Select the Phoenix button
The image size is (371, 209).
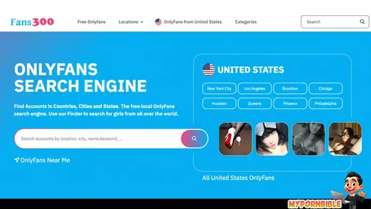(290, 103)
